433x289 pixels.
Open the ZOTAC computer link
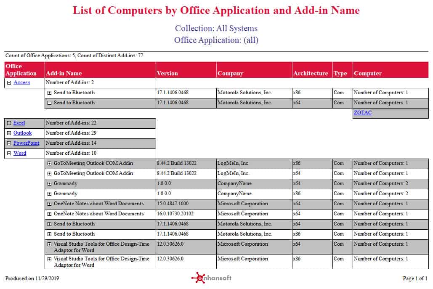[363, 113]
